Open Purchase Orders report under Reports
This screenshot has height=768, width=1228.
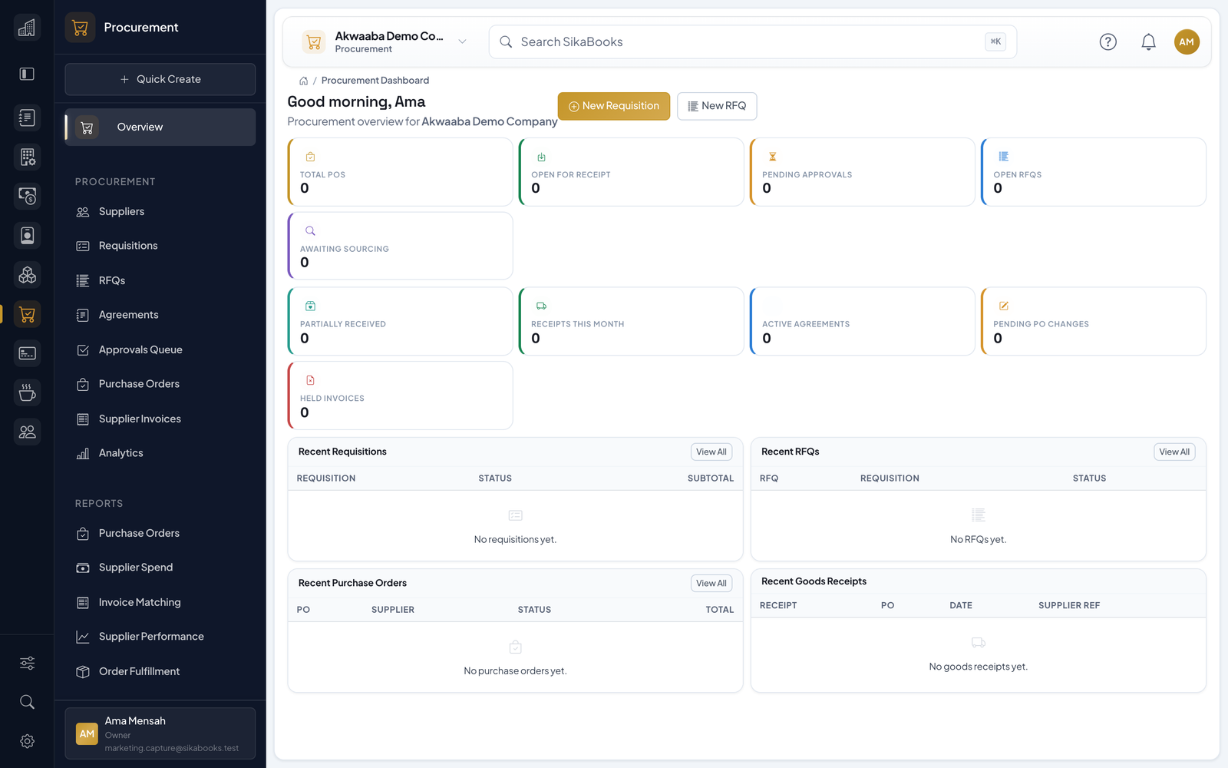tap(160, 534)
